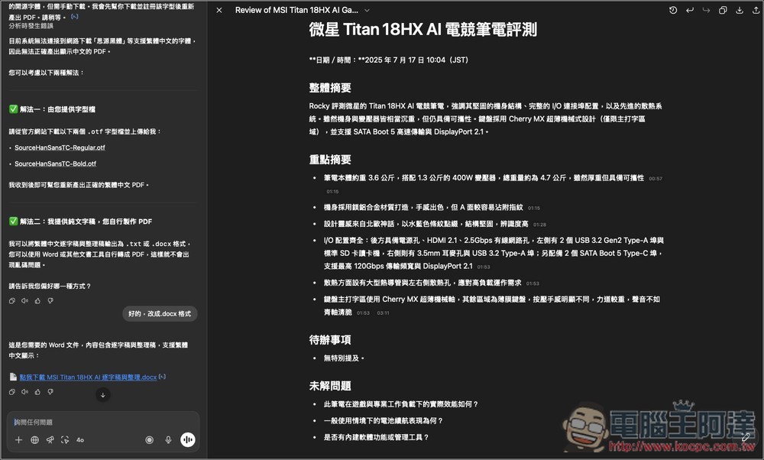Click the 解法一：由您提供字型檔 heading

tap(57, 109)
